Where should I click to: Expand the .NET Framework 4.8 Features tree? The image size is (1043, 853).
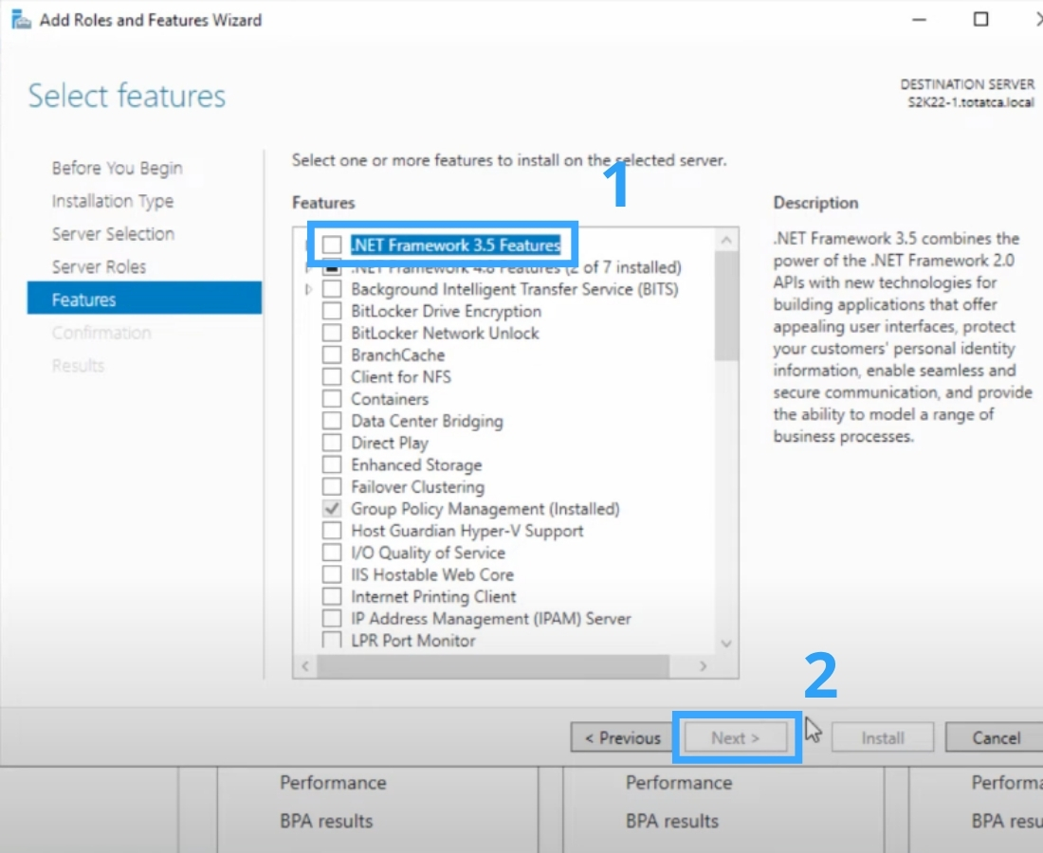click(x=309, y=267)
